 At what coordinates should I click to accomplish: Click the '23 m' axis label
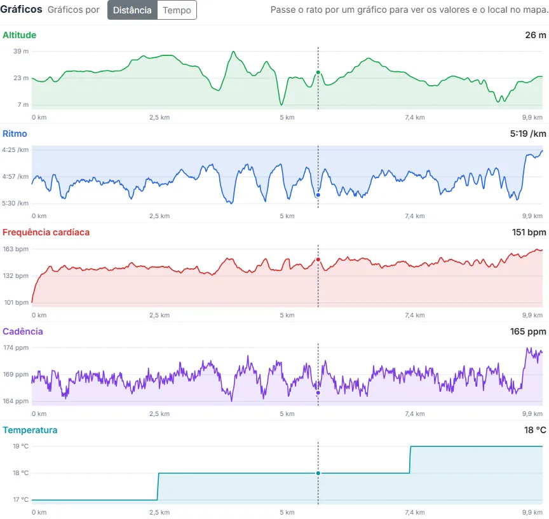click(x=21, y=78)
